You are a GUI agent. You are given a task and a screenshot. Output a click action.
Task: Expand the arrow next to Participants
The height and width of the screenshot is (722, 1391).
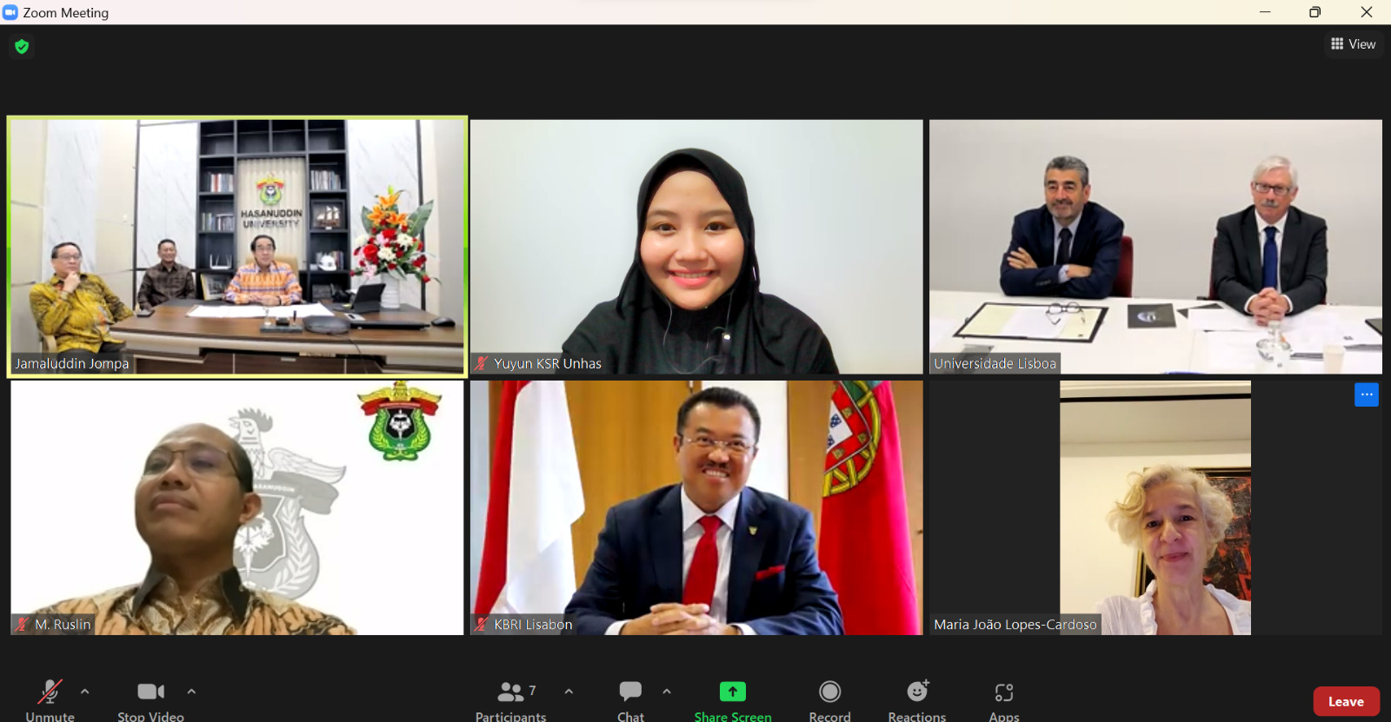(x=569, y=692)
